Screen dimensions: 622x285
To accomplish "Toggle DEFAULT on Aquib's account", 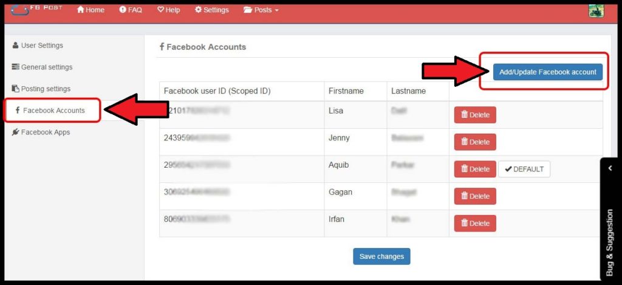I will click(524, 169).
